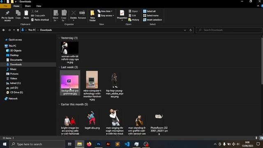This screenshot has width=263, height=148.
Task: Click Invert selection in ribbon
Action: pyautogui.click(x=152, y=20)
